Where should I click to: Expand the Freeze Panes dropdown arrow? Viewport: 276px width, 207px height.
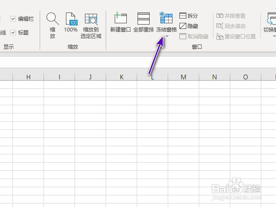click(x=167, y=36)
